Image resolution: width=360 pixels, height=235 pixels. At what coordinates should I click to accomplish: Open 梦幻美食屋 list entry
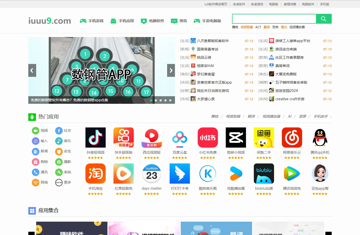click(206, 74)
